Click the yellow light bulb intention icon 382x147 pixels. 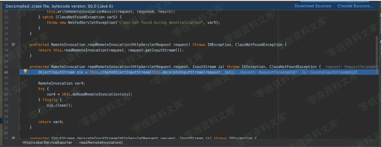pyautogui.click(x=25, y=71)
